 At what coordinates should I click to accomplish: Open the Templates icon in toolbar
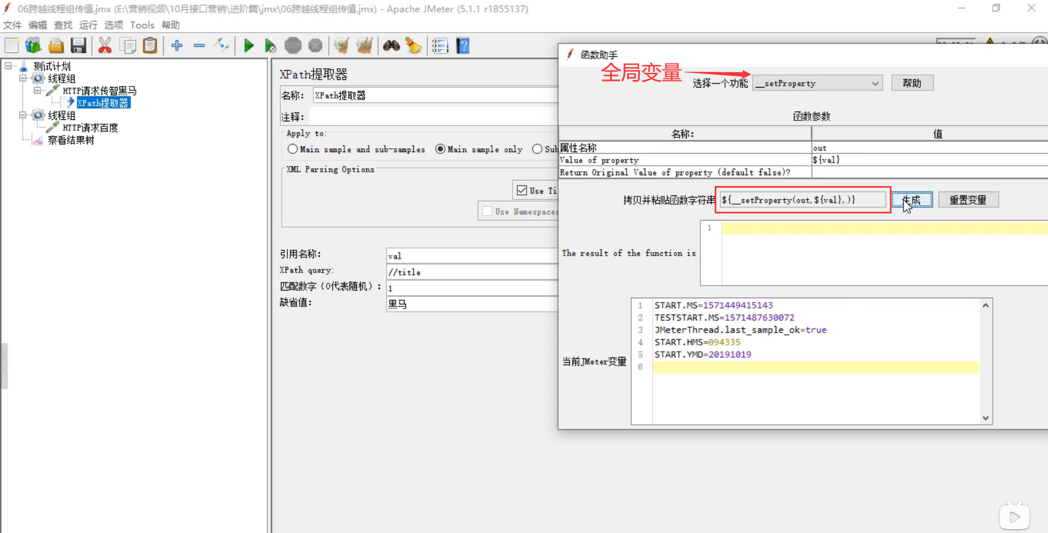pyautogui.click(x=33, y=45)
